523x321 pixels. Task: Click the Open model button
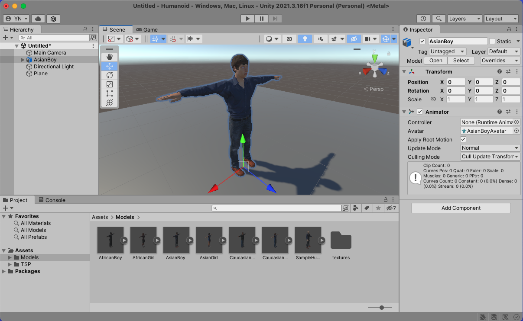click(x=435, y=61)
